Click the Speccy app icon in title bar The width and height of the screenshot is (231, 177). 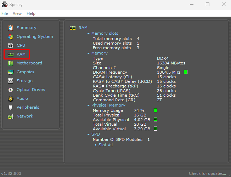tap(5, 4)
